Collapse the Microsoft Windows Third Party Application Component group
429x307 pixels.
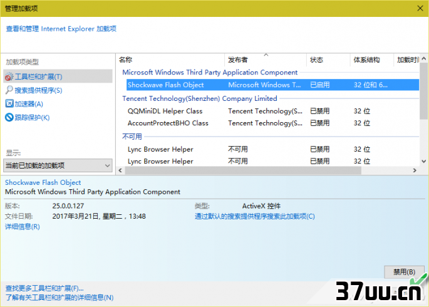pos(210,72)
